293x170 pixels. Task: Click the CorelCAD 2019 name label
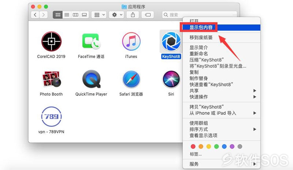[x=51, y=57]
